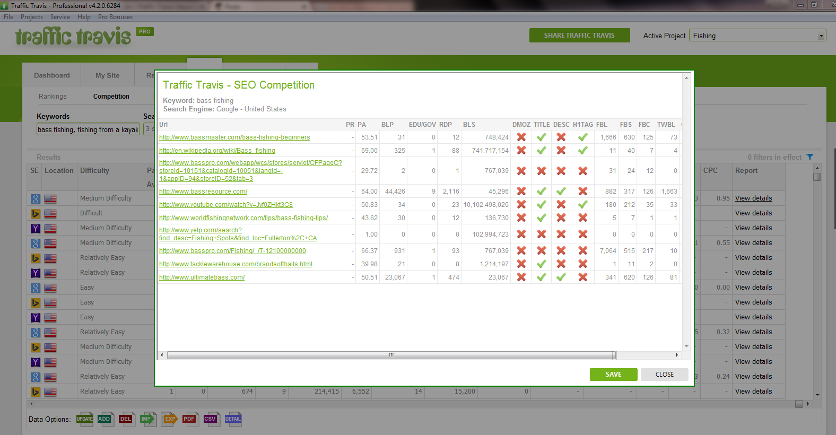Viewport: 836px width, 435px height.
Task: Open the File menu
Action: (8, 17)
